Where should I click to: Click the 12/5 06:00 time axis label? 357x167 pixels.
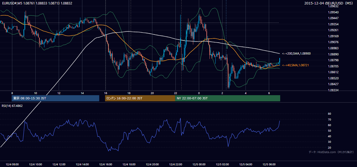[269, 164]
